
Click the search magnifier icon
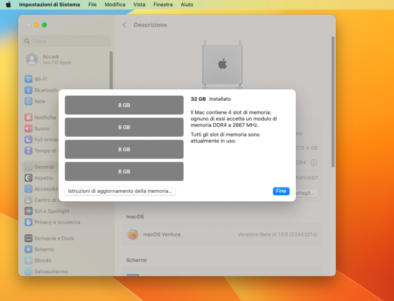point(27,41)
